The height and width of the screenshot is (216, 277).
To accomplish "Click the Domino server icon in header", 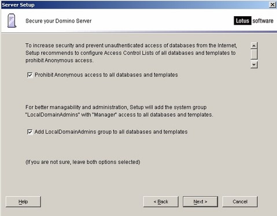I will point(12,21).
